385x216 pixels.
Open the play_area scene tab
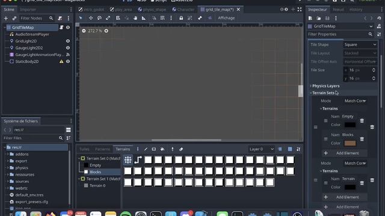coord(121,10)
